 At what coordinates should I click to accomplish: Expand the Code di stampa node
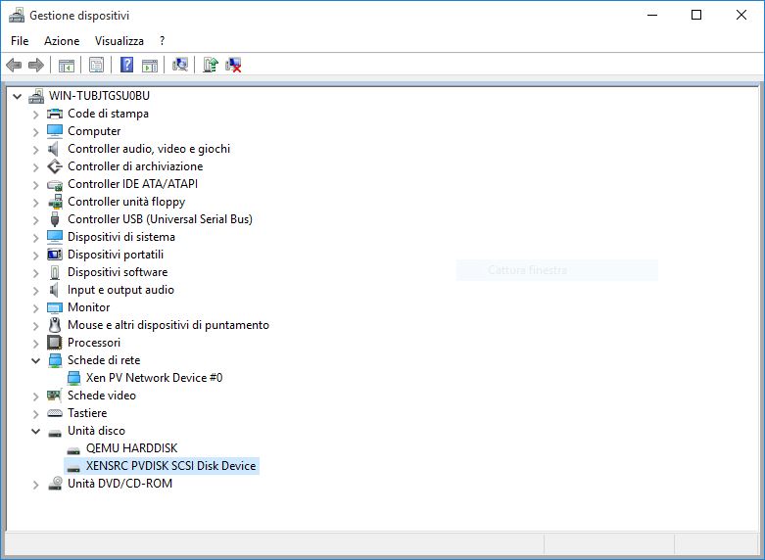click(x=36, y=114)
